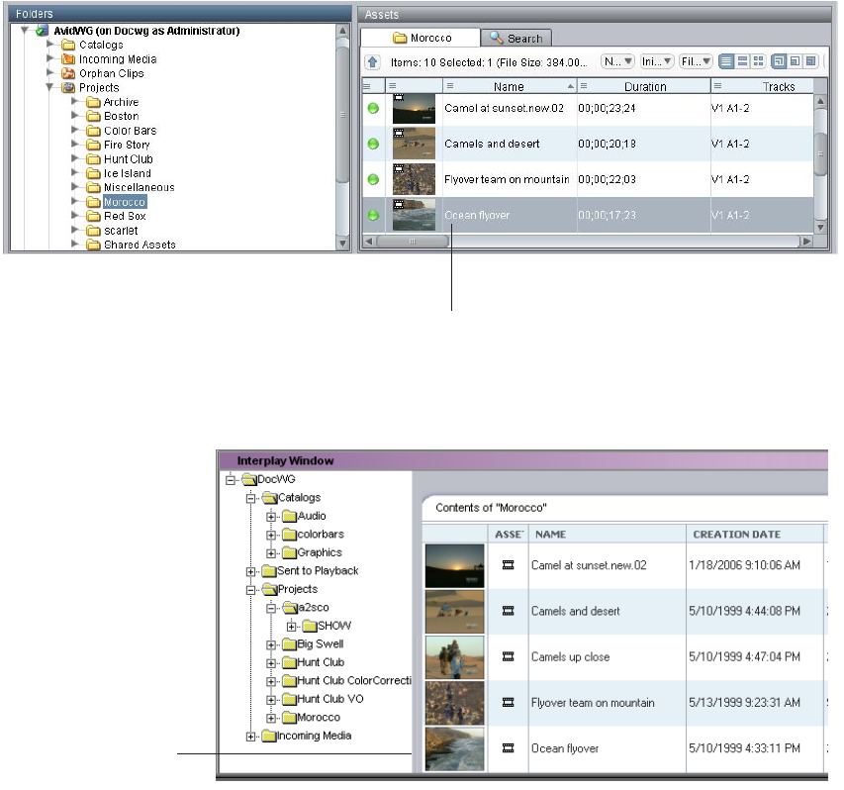
Task: Select the Morocco folder in the Interplay Window tree
Action: pos(311,718)
